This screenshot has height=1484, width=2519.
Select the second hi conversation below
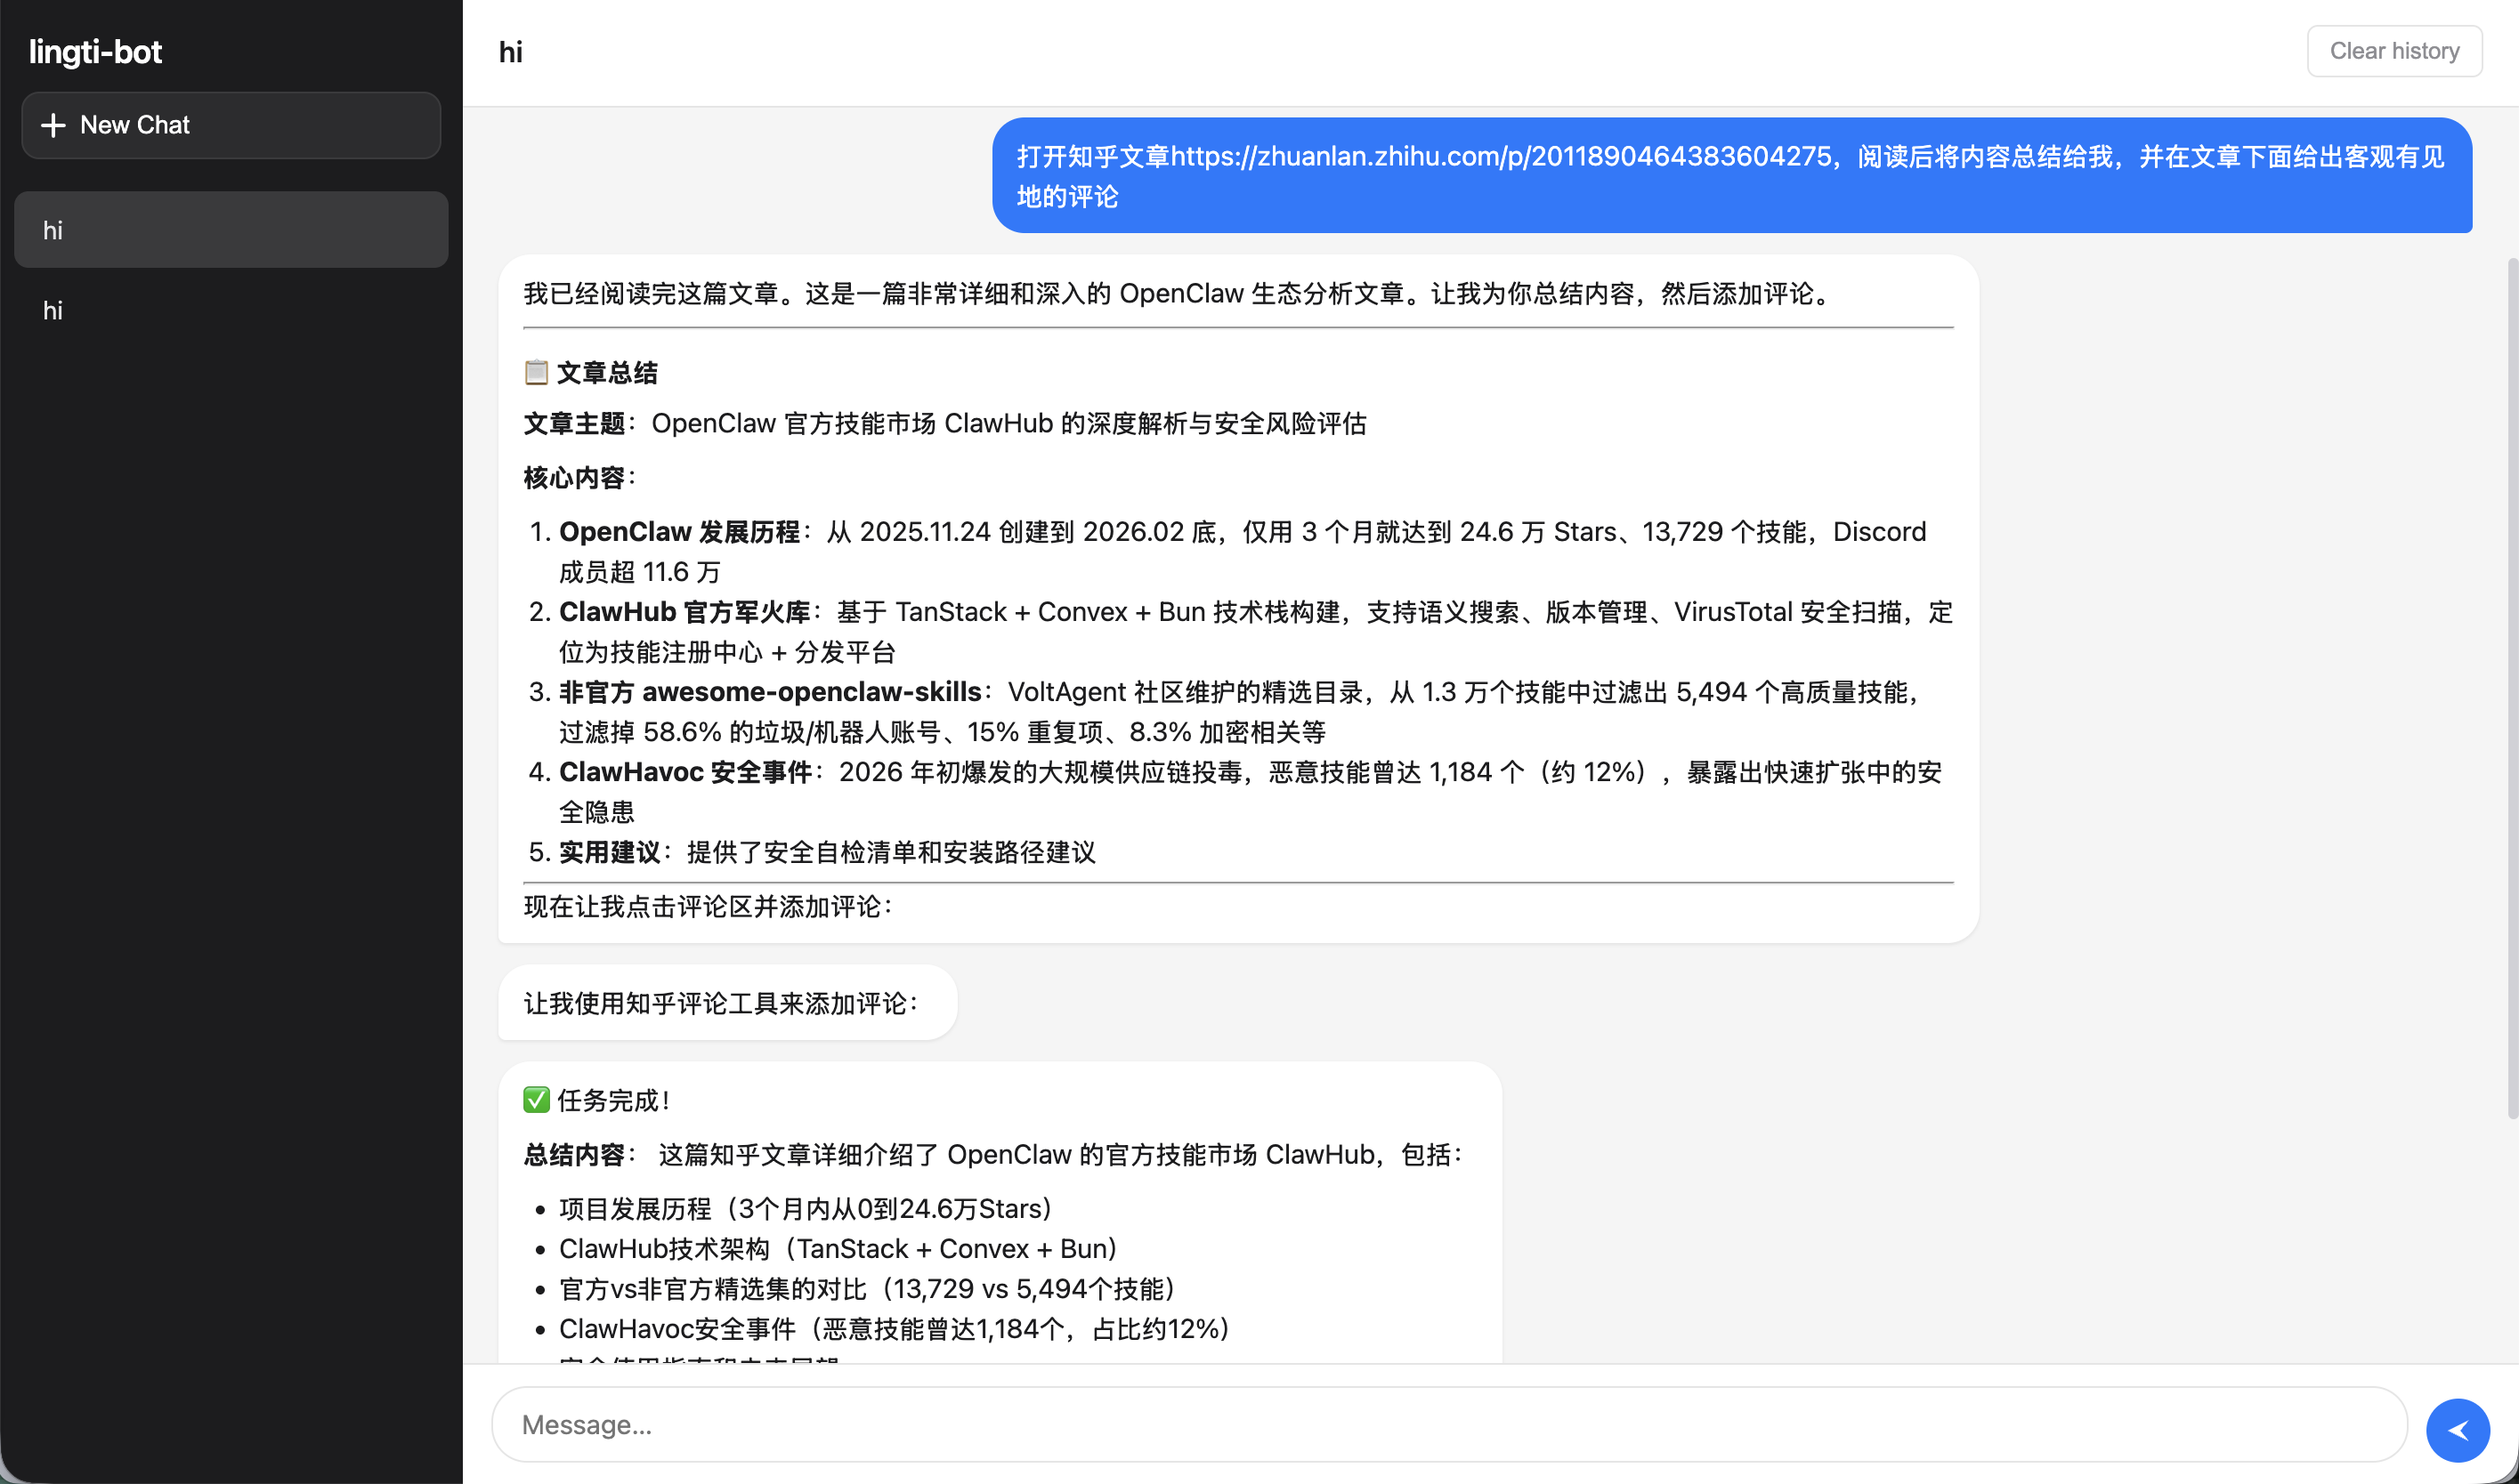(230, 310)
